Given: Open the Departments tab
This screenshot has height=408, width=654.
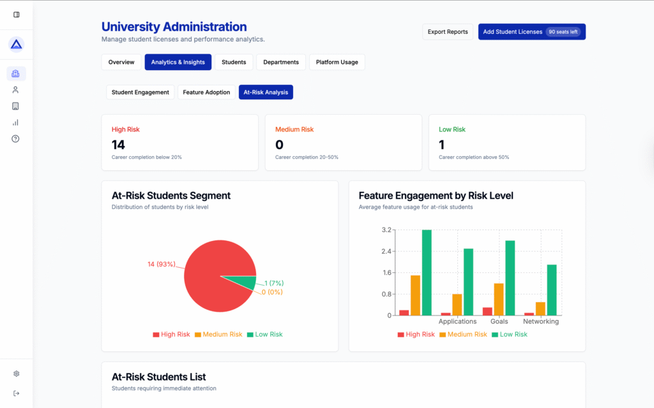Looking at the screenshot, I should coord(281,62).
